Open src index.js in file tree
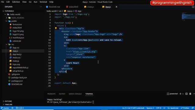Image resolution: width=195 pixels, height=110 pixels. pyautogui.click(x=16, y=61)
